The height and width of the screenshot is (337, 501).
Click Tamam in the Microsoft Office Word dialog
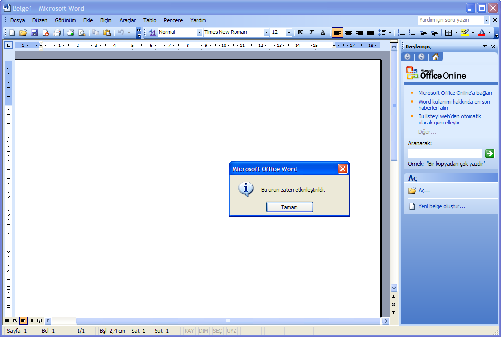point(289,207)
